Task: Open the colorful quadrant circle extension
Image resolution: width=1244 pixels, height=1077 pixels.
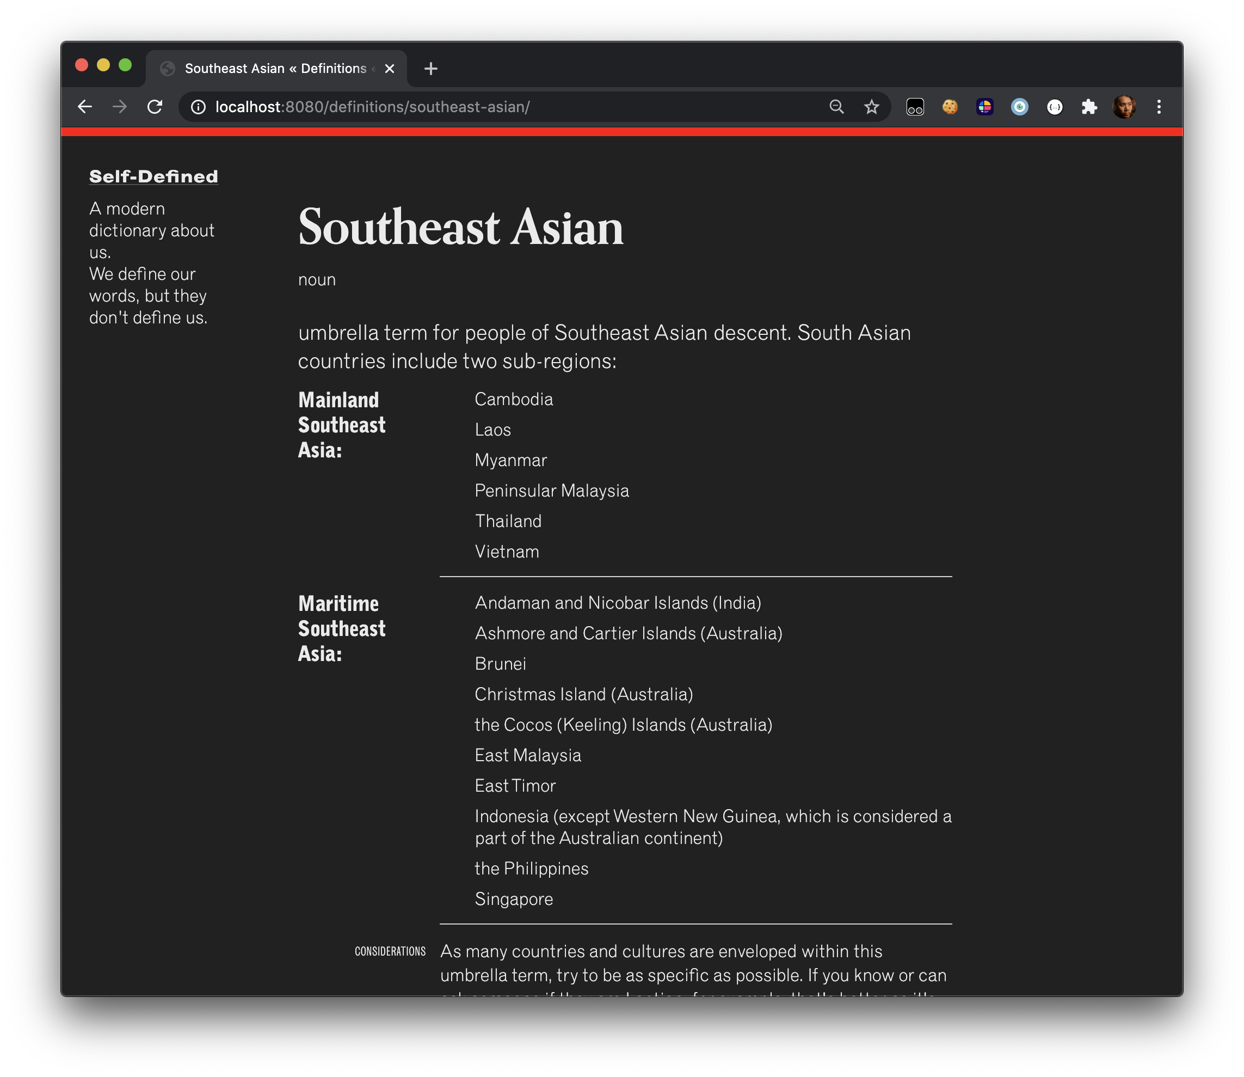Action: pos(984,107)
